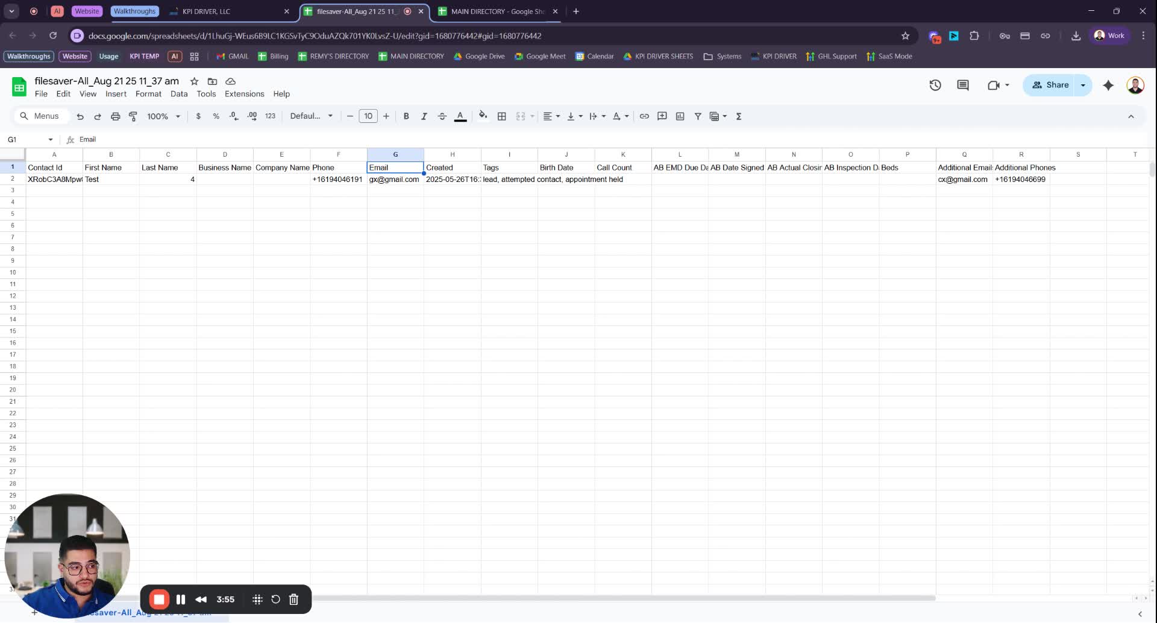Pause the screen recording
The image size is (1157, 623).
(x=181, y=600)
